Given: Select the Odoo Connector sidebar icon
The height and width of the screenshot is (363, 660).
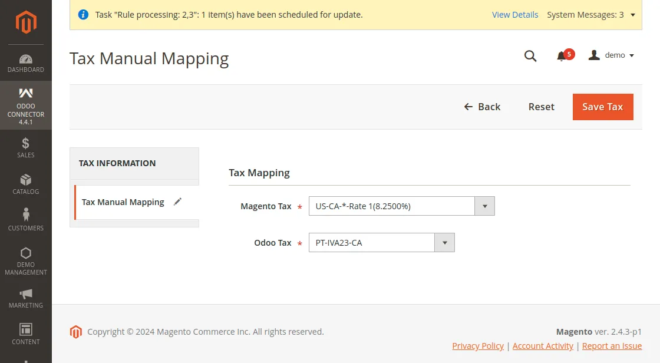Looking at the screenshot, I should [25, 106].
